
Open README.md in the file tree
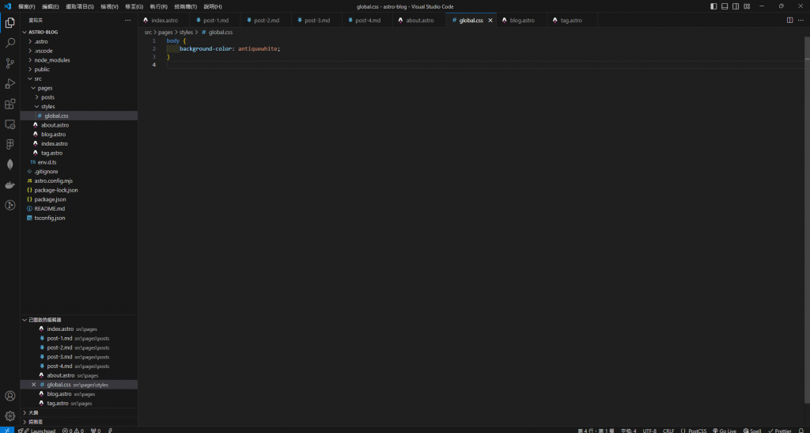coord(79,209)
